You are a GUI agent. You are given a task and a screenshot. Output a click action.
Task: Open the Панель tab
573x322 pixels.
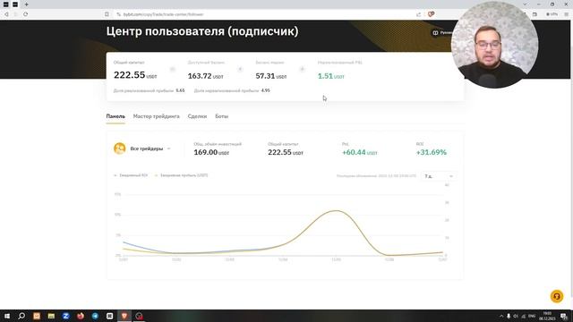click(x=115, y=116)
